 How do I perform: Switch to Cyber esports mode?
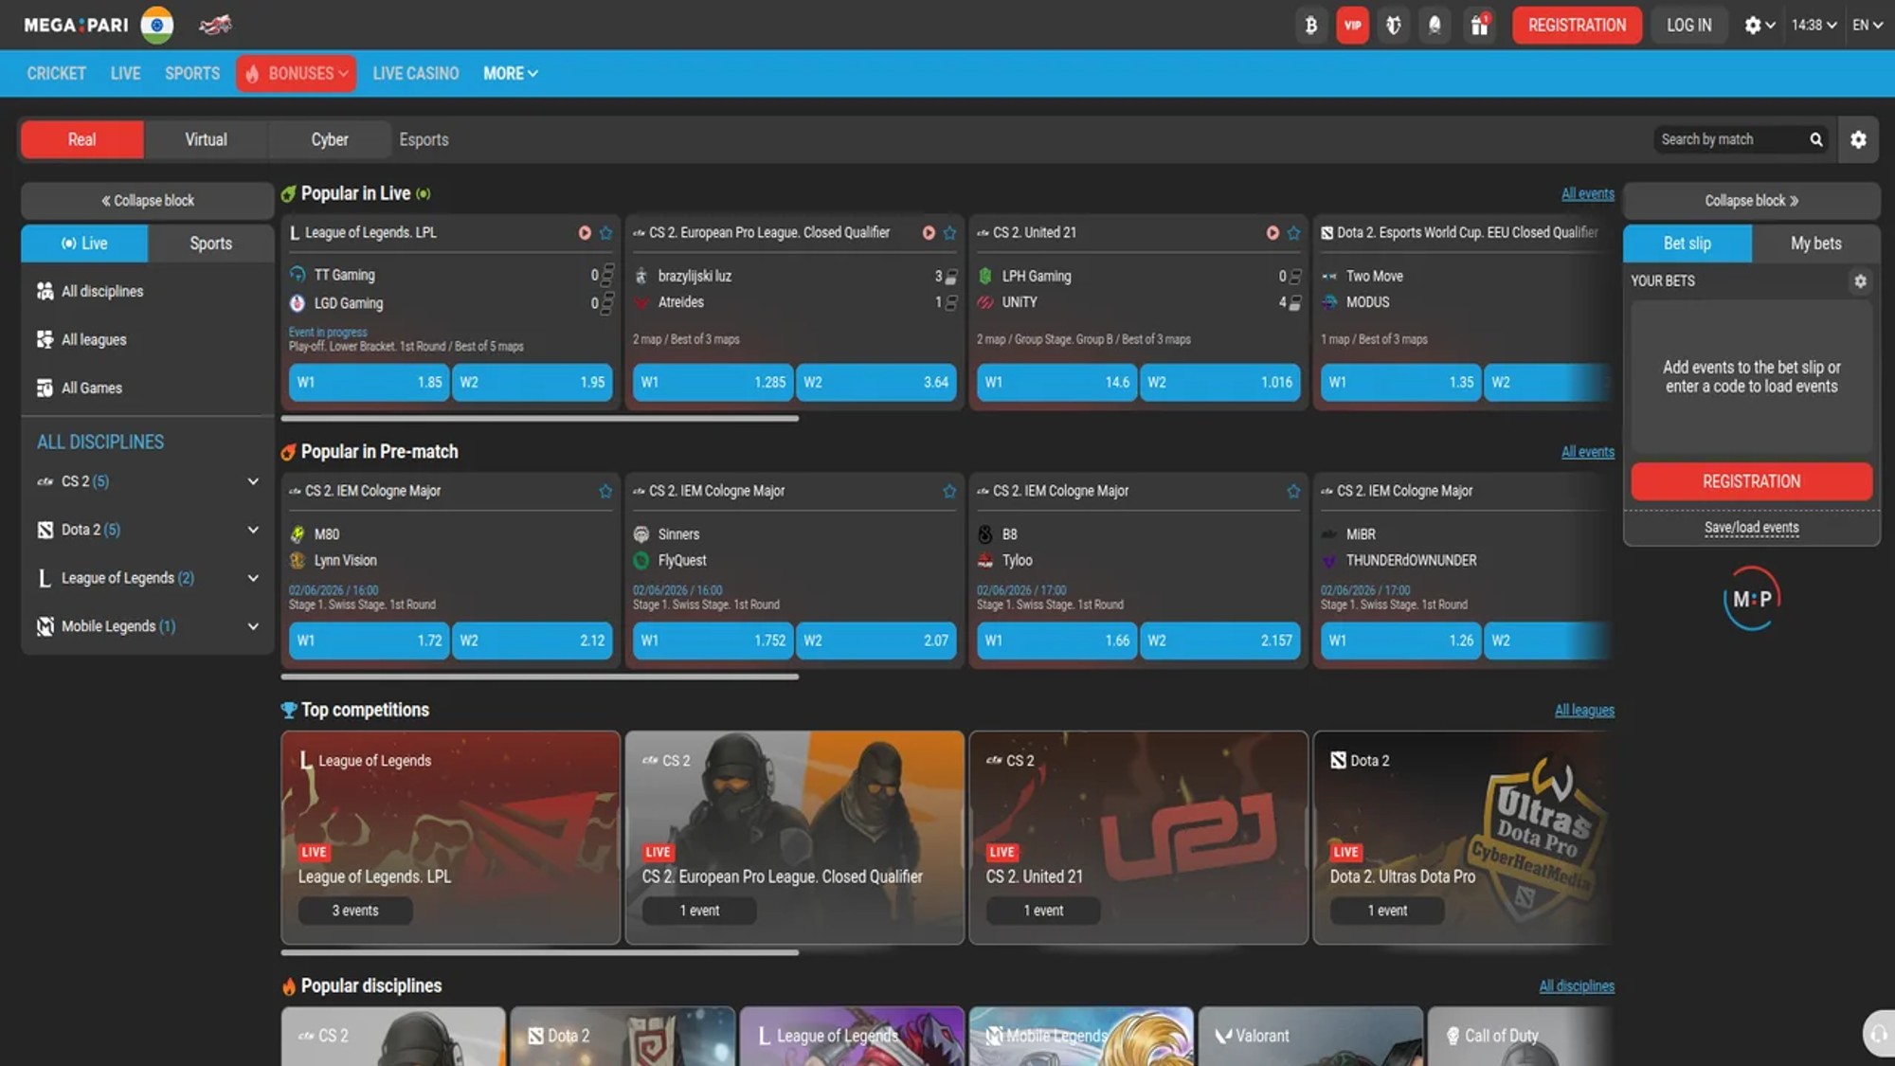tap(330, 139)
